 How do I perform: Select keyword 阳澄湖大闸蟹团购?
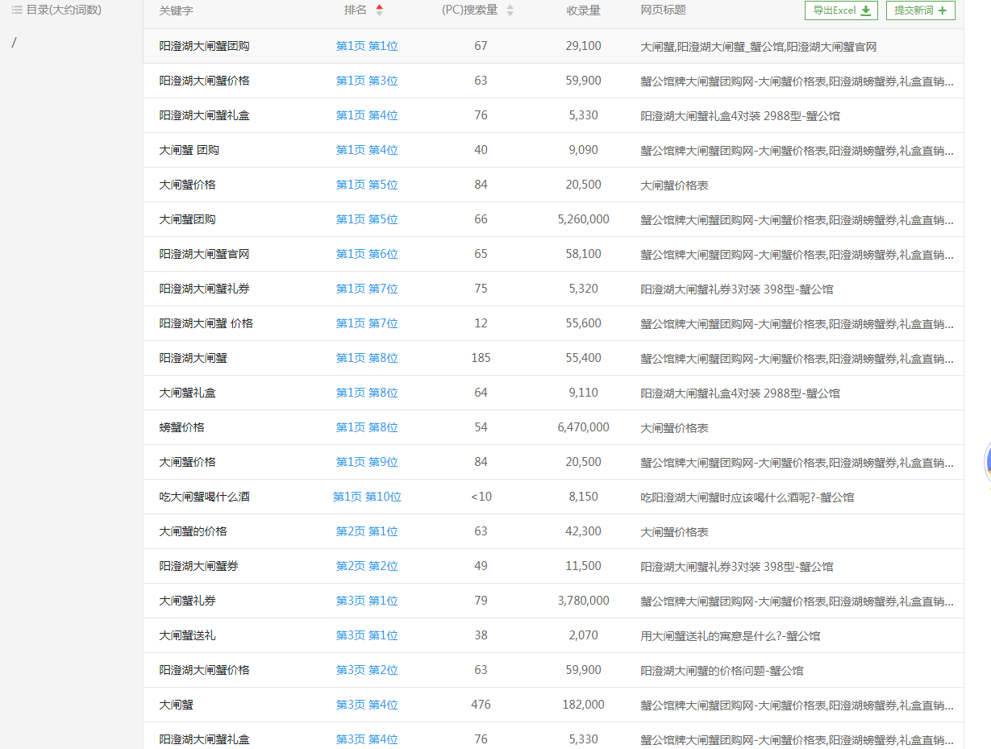coord(204,46)
